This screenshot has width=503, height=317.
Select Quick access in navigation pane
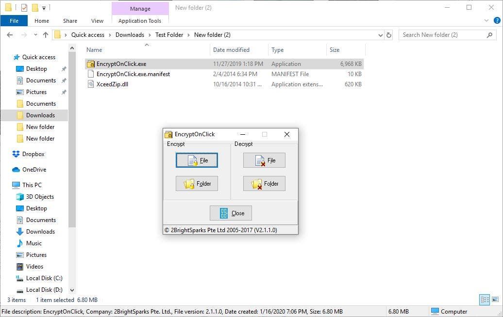38,57
